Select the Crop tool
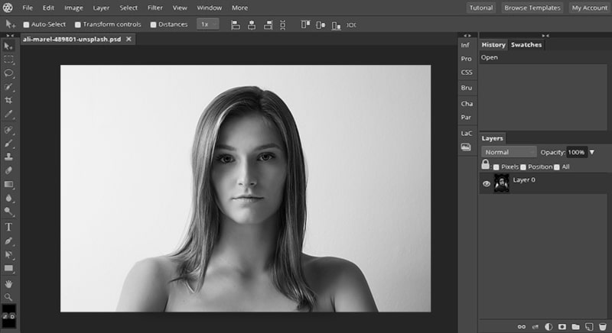 (9, 101)
